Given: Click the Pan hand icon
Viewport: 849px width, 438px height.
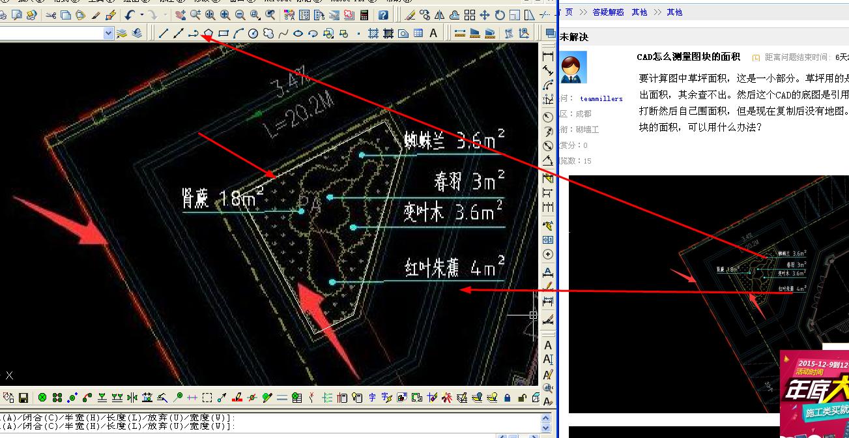Looking at the screenshot, I should pyautogui.click(x=180, y=15).
